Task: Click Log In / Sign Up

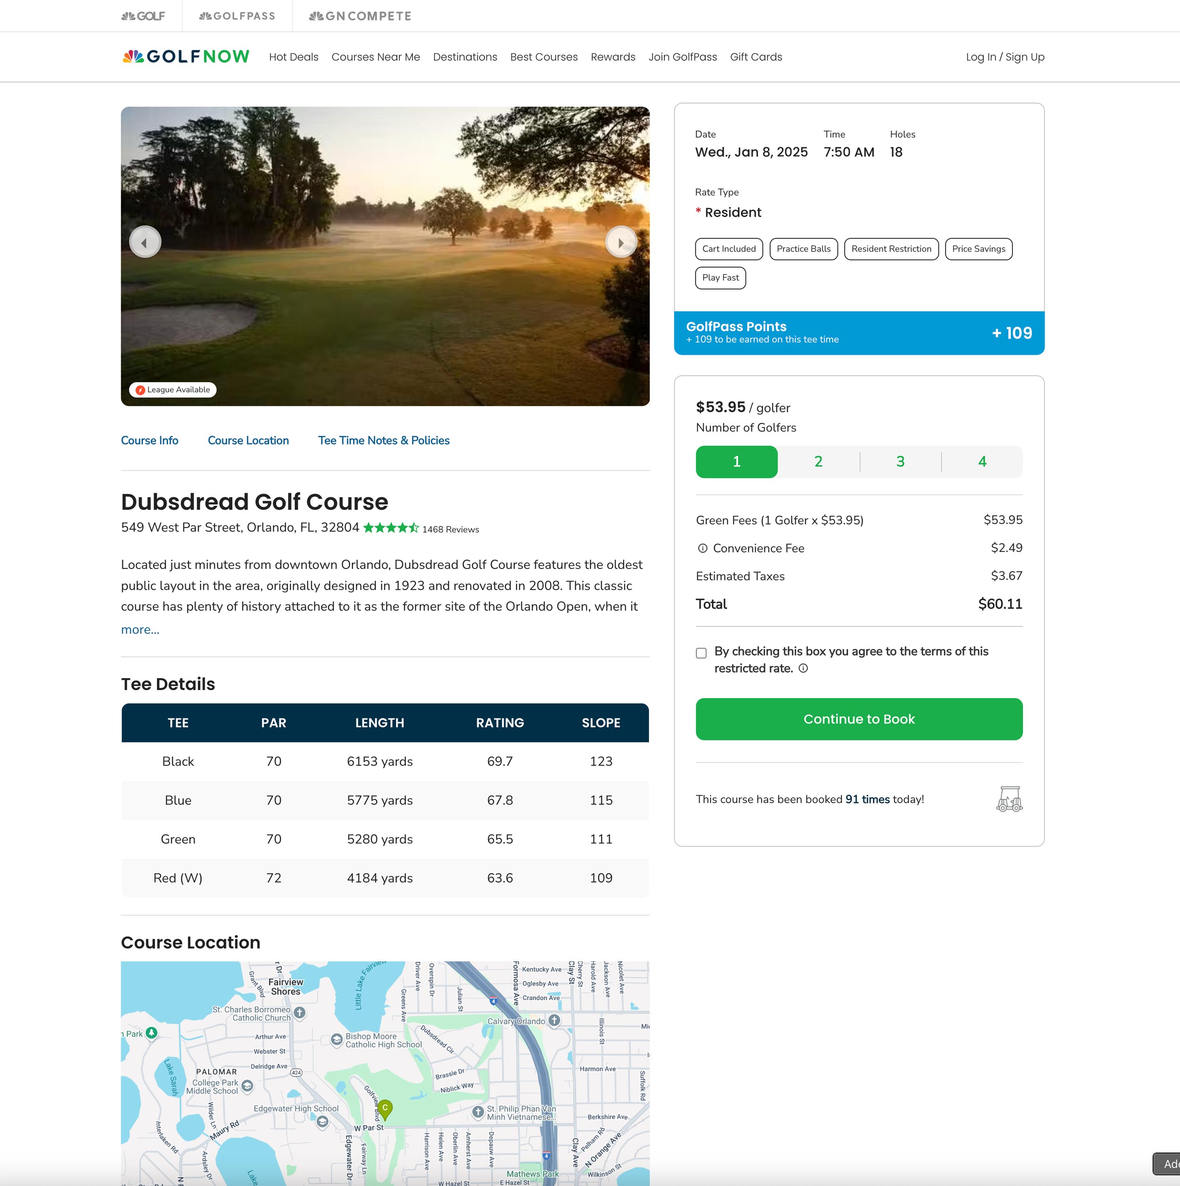Action: tap(1004, 57)
